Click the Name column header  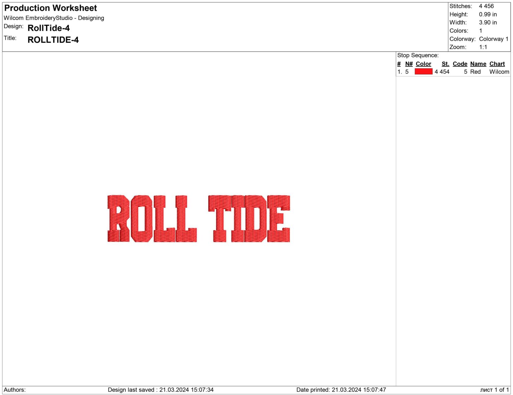(x=478, y=63)
